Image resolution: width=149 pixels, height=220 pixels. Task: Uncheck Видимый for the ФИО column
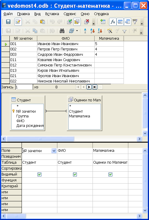(x=75, y=174)
